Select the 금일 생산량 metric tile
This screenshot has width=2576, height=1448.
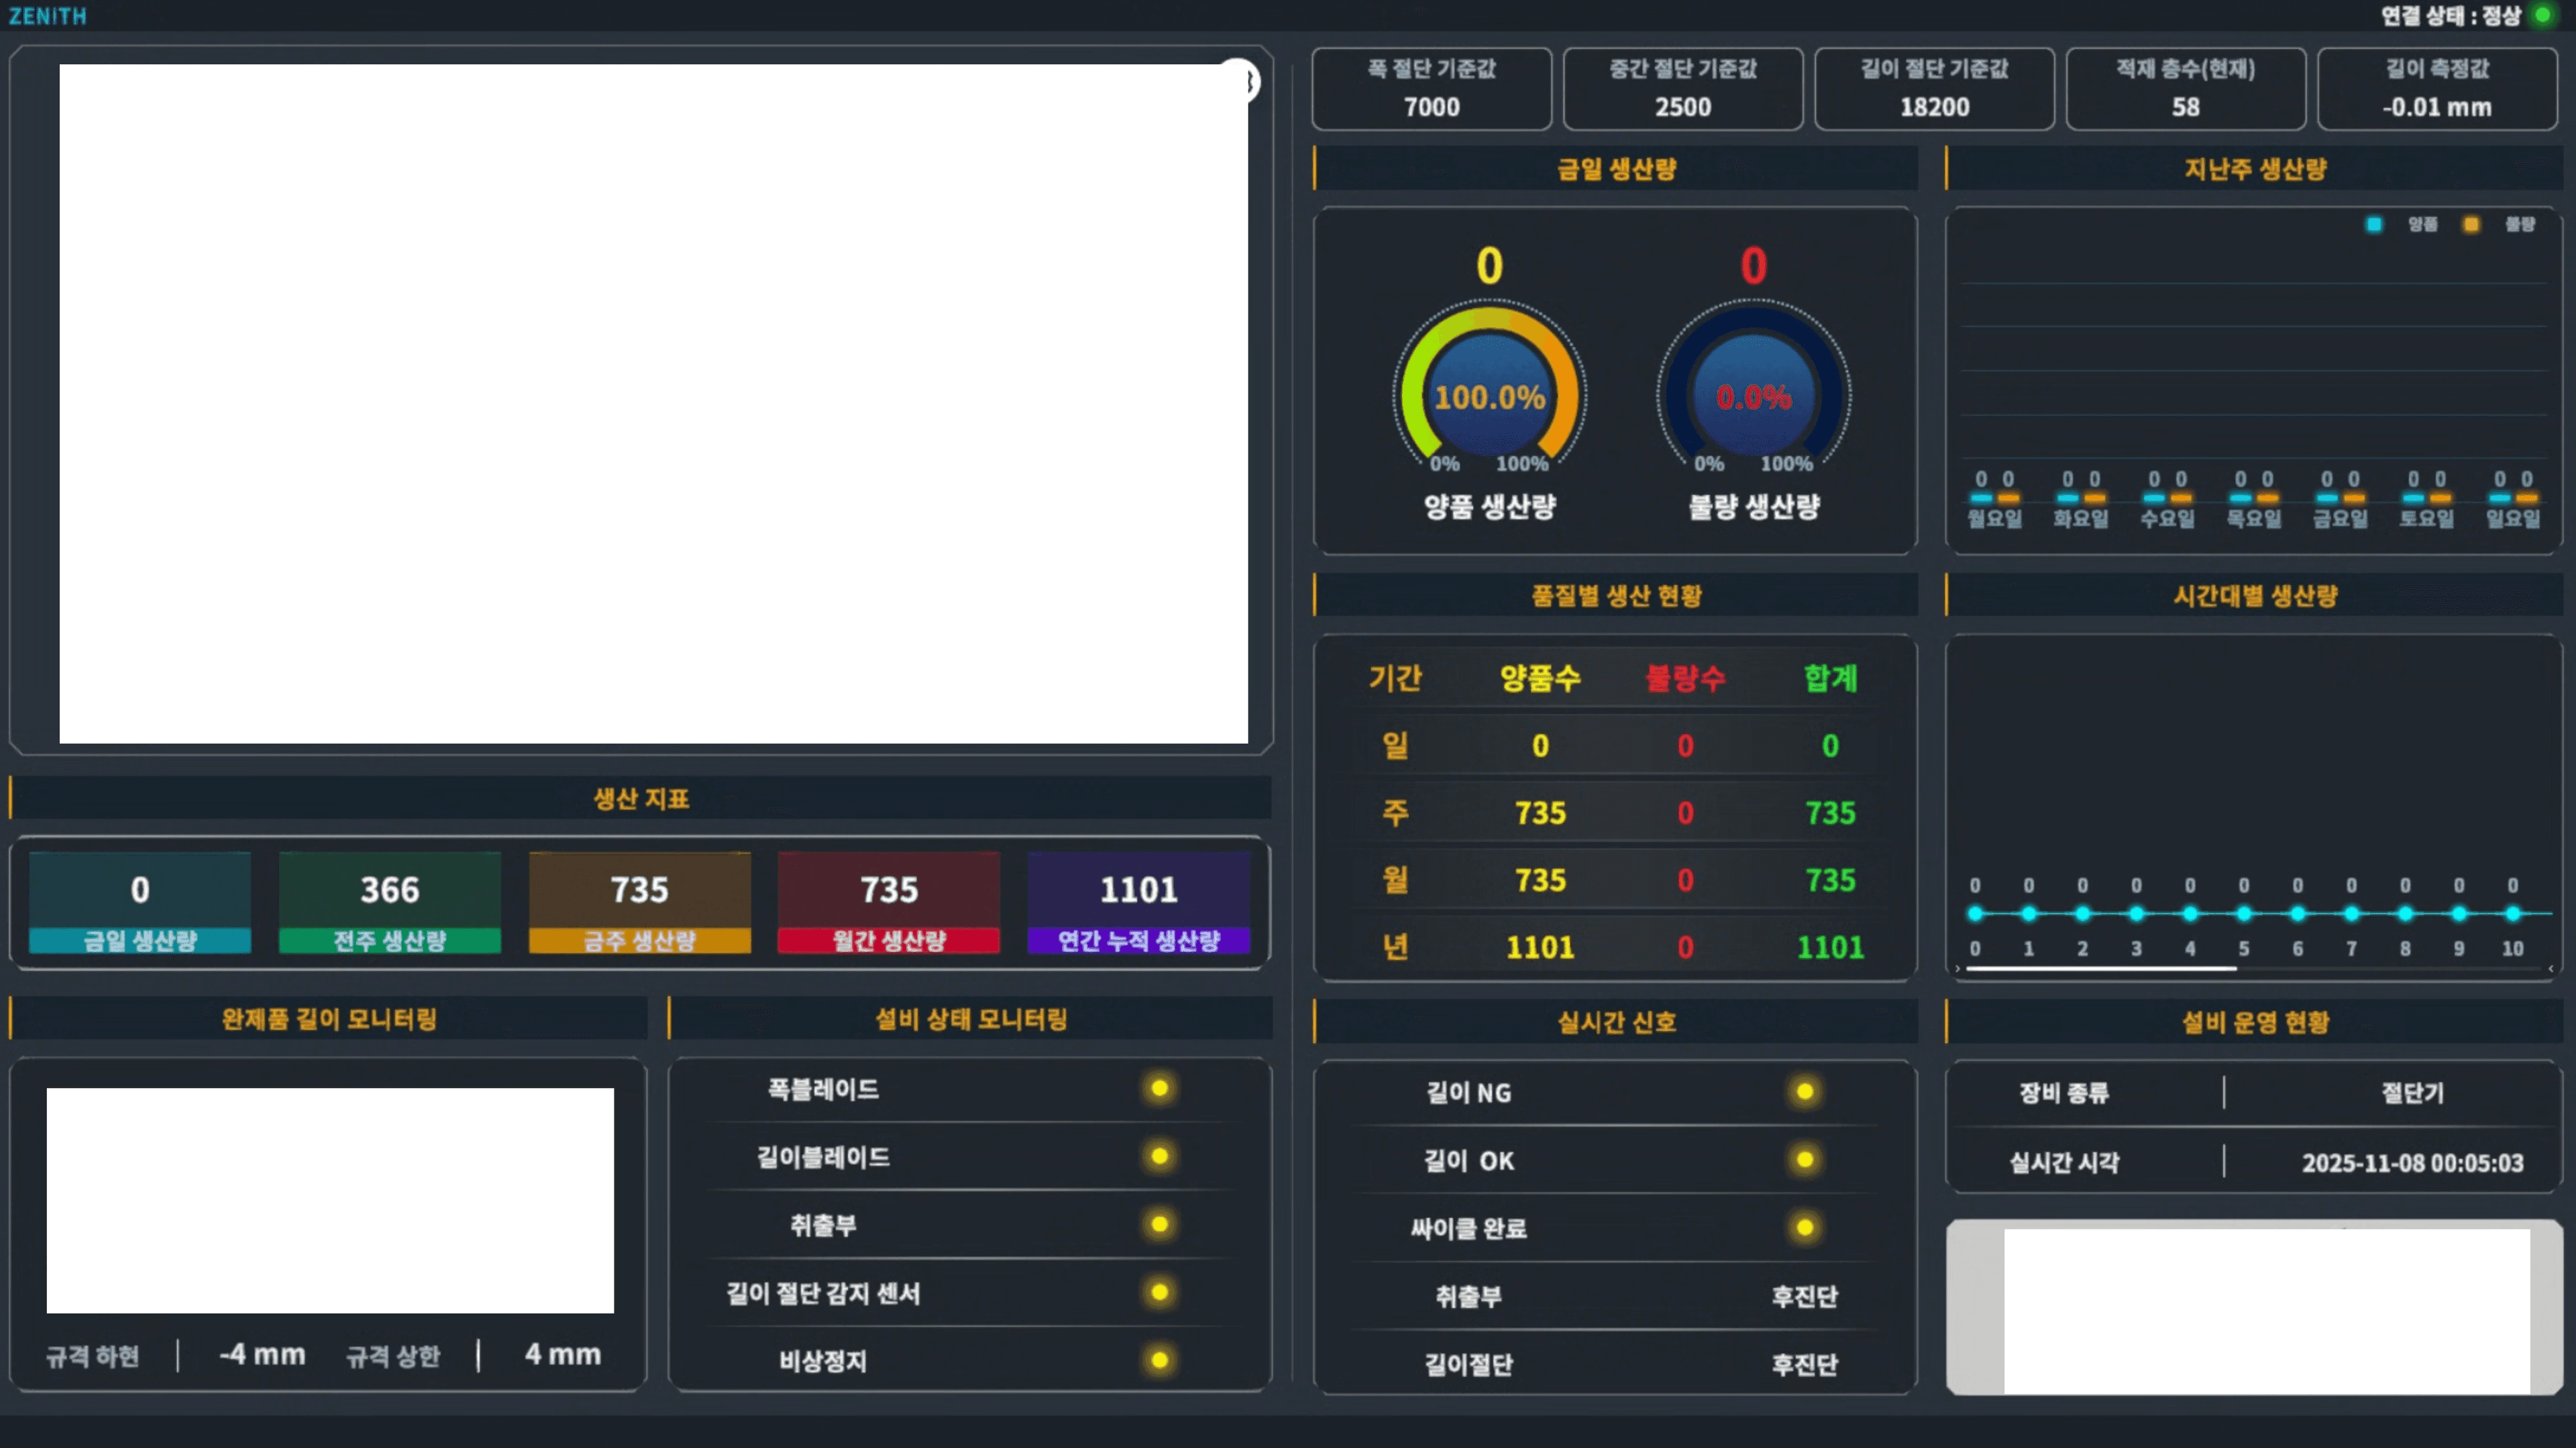point(140,902)
